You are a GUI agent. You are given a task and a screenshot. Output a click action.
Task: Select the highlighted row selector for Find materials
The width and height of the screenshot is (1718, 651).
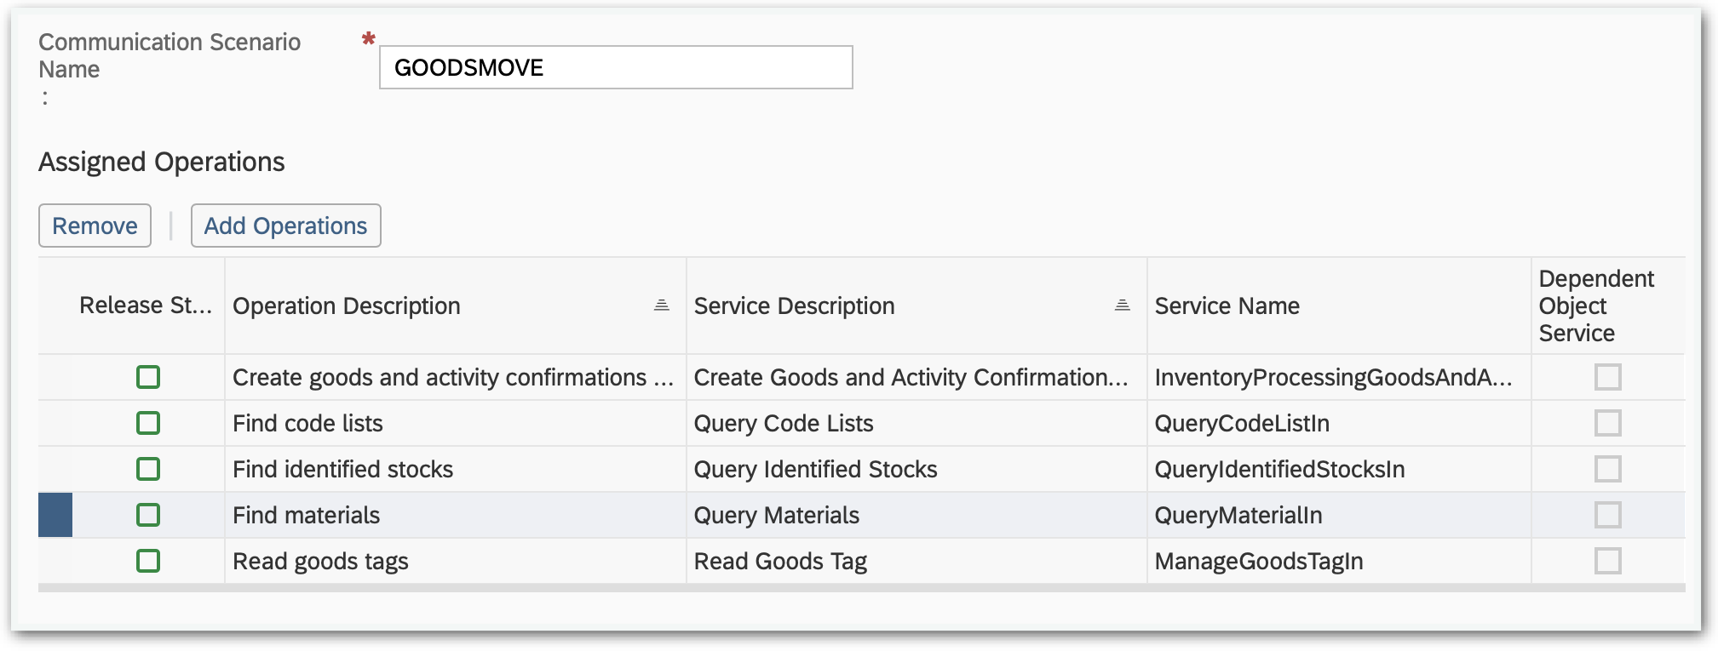(55, 515)
